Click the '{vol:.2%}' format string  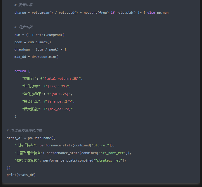pyautogui.click(x=60, y=94)
